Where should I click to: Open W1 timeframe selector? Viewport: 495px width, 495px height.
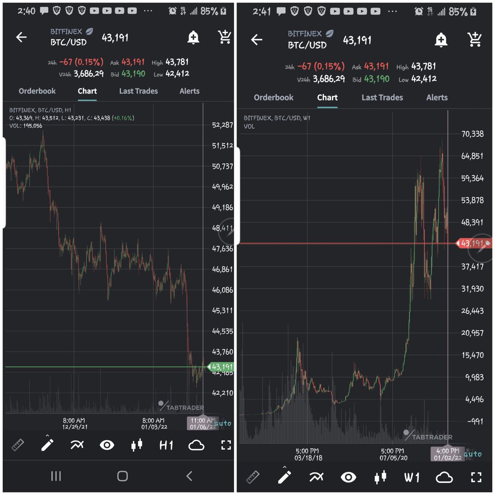pos(412,478)
